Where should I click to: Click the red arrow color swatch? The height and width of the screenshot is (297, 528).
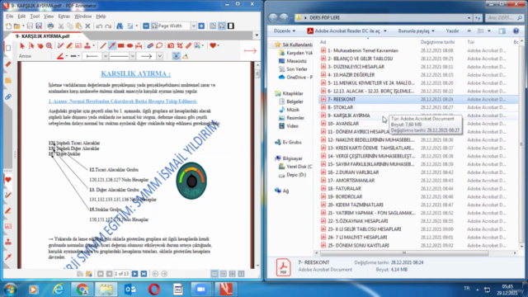[60, 56]
